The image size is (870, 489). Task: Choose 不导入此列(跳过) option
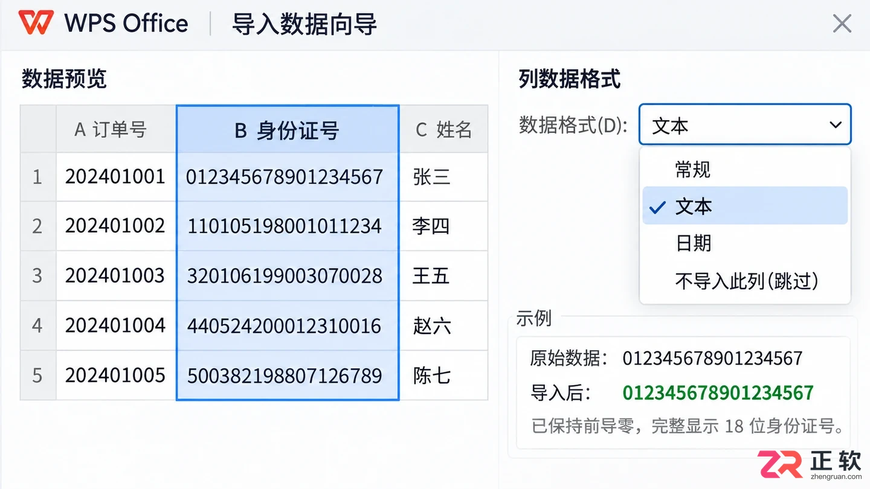[745, 280]
